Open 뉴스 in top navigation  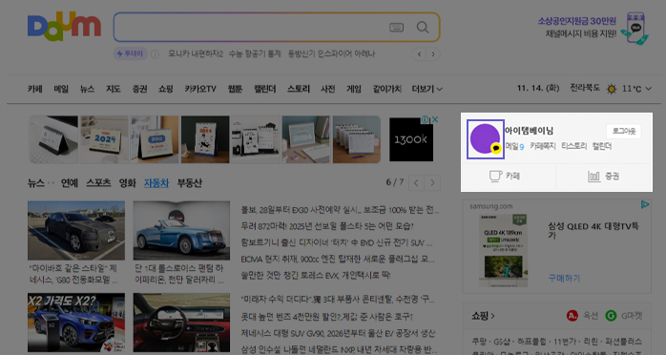pos(87,89)
